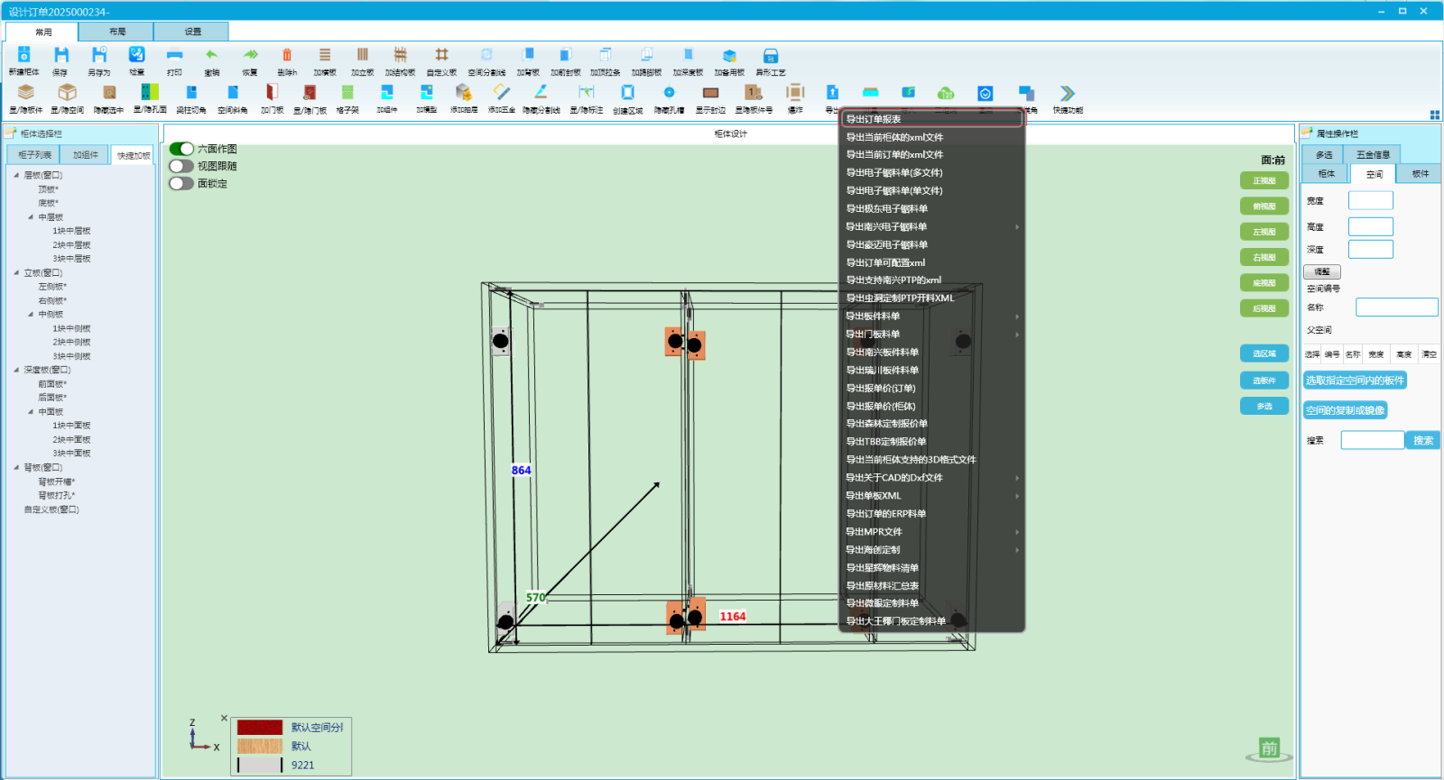Click the 添加五金 add hardware icon

pyautogui.click(x=502, y=93)
